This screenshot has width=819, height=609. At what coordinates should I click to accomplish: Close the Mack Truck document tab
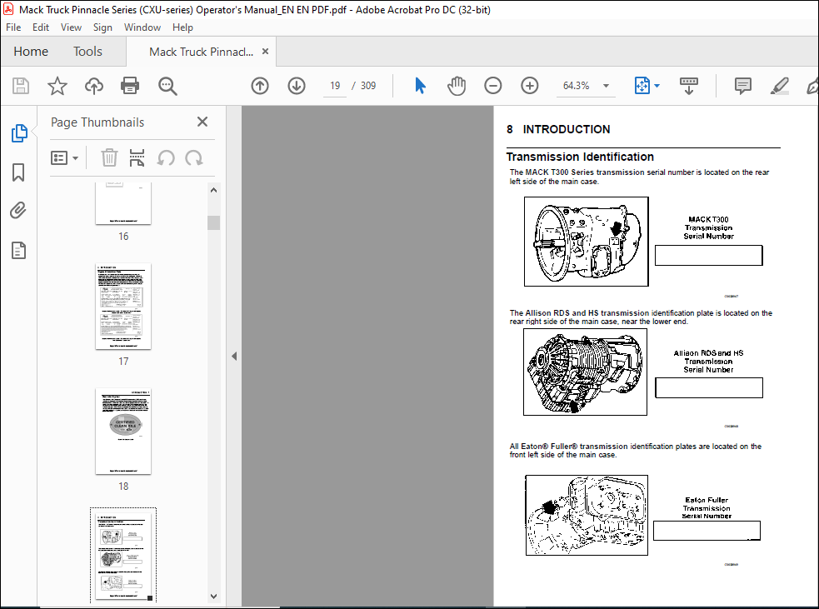[x=265, y=51]
